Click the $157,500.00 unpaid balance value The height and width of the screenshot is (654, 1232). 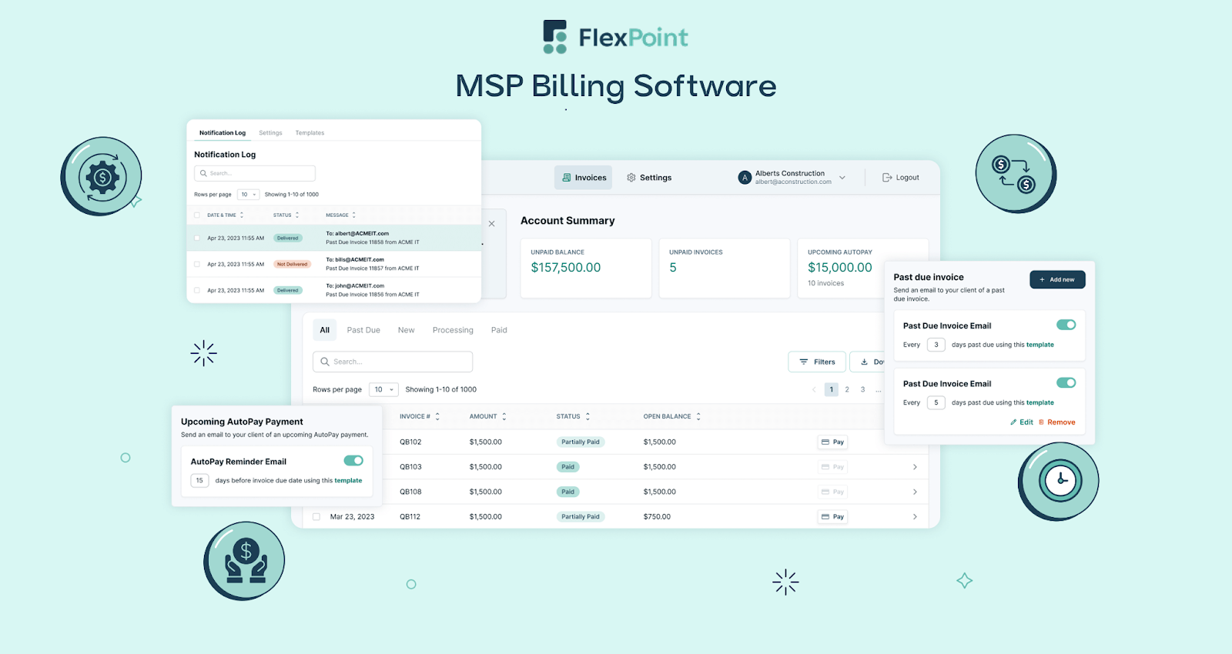tap(566, 268)
